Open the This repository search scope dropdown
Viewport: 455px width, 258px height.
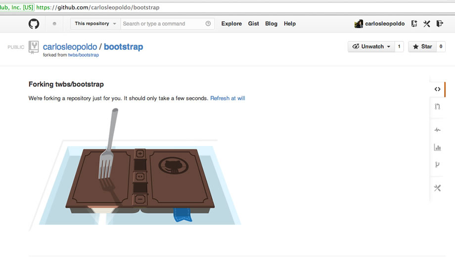(x=95, y=24)
